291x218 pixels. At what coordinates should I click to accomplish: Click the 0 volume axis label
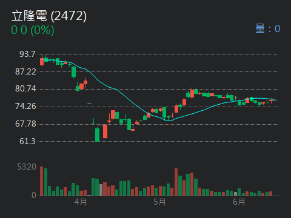pos(34,195)
